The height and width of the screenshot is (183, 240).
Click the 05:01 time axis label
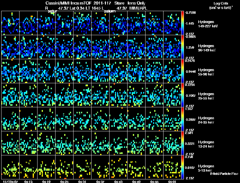[172, 181]
